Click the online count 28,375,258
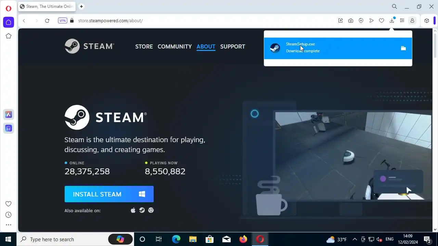This screenshot has width=438, height=246. click(87, 171)
